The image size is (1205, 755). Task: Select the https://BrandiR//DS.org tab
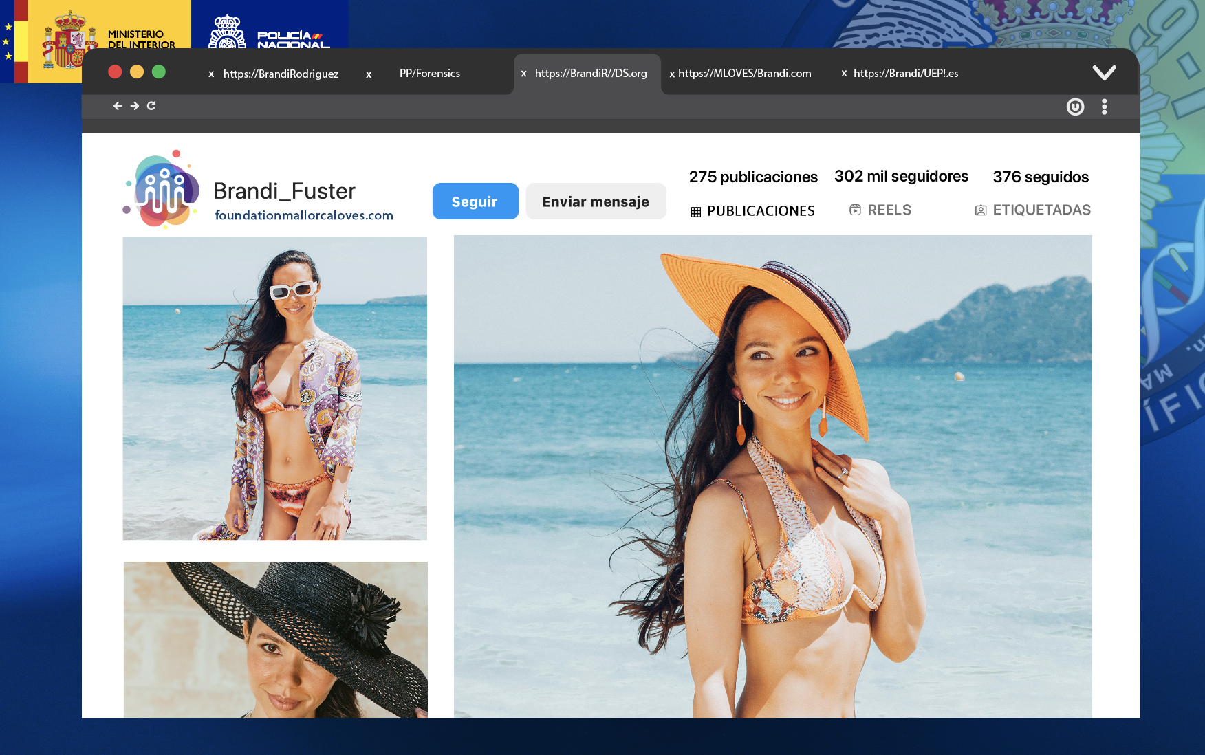[591, 73]
